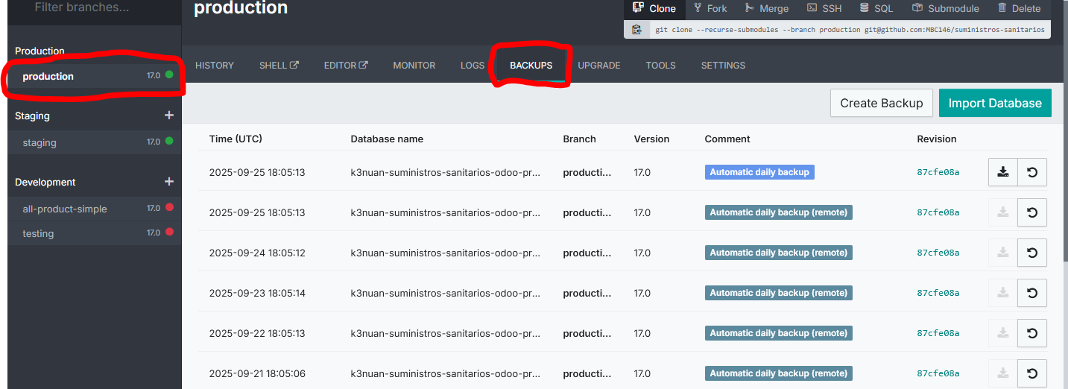
Task: Open the Delete branch option
Action: point(1018,8)
